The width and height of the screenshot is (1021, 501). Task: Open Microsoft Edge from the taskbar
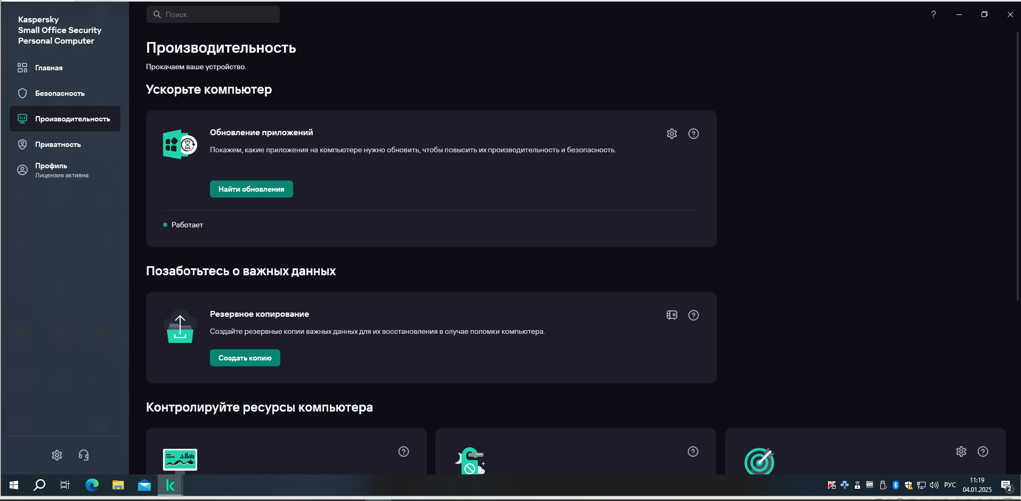pos(92,485)
